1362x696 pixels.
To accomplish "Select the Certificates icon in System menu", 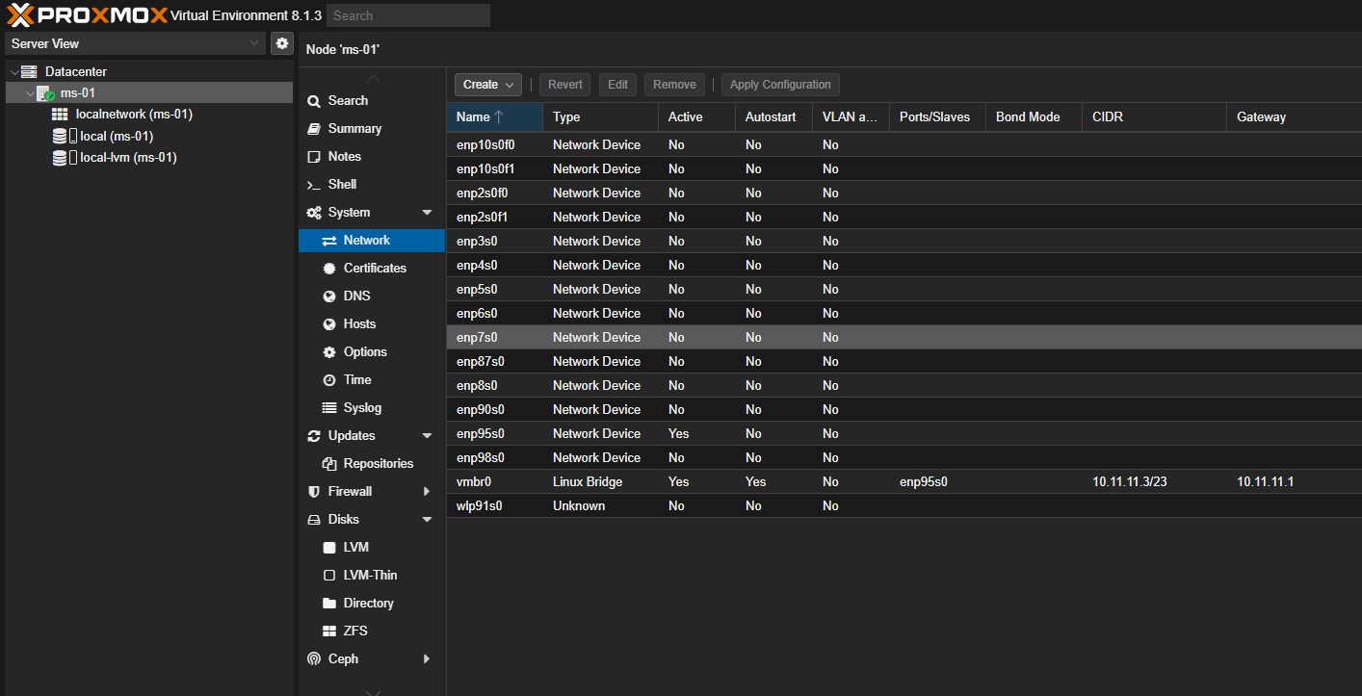I will coord(328,268).
